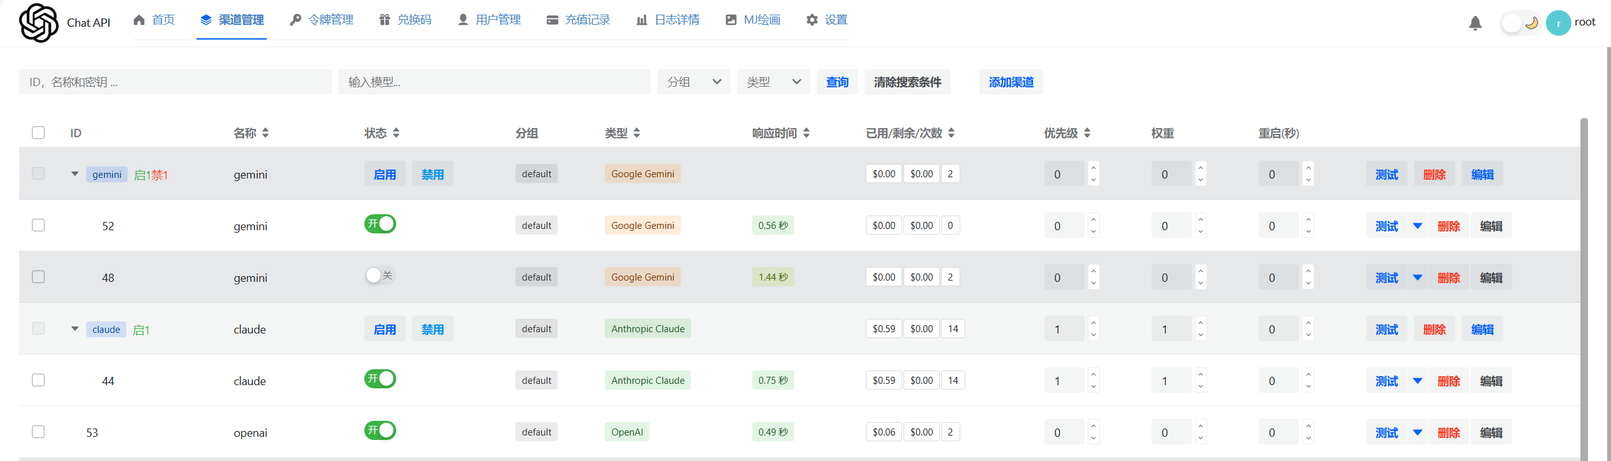
Task: Open the 兑换码 tab
Action: pyautogui.click(x=405, y=20)
